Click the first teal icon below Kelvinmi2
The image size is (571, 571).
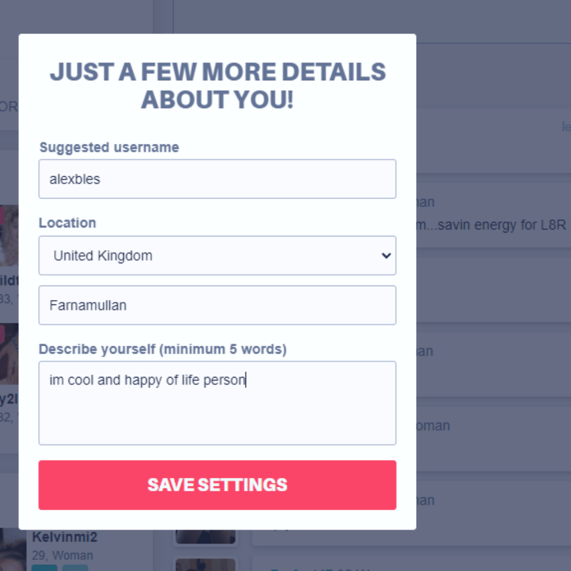[44, 568]
